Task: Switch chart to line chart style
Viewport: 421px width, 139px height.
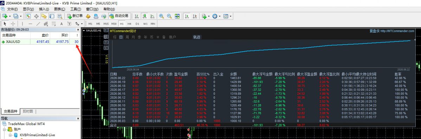Action: coord(152,16)
